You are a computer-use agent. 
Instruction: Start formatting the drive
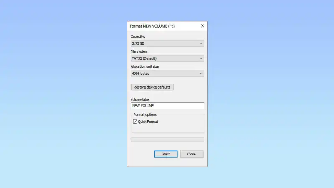click(166, 154)
